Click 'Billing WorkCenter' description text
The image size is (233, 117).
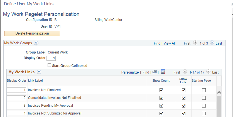click(x=108, y=20)
